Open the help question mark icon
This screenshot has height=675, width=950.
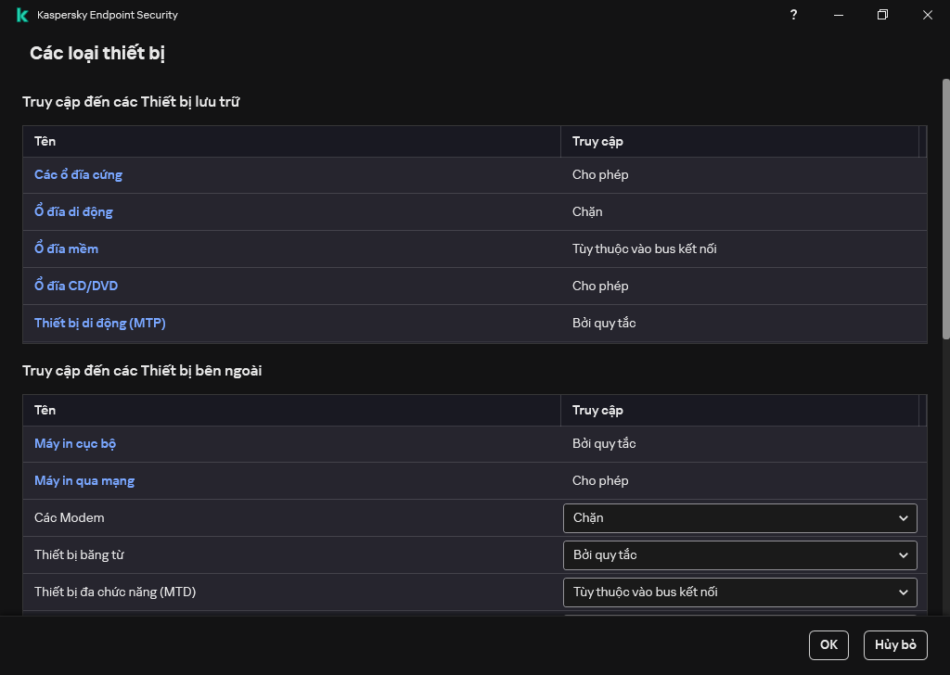click(793, 15)
